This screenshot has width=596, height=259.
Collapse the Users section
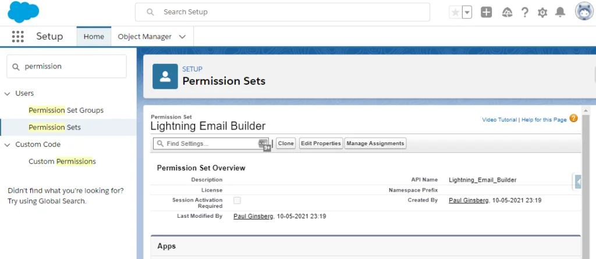coord(7,93)
